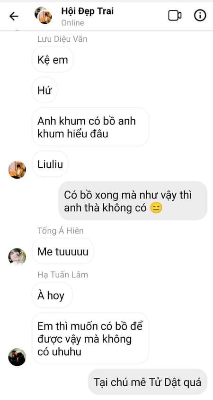Open the group avatar in the header
The width and height of the screenshot is (213, 400).
43,15
